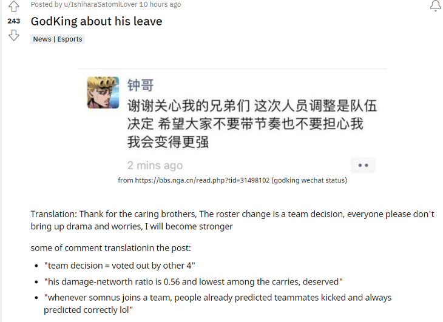The height and width of the screenshot is (322, 443).
Task: Click the anime avatar picture
Action: click(103, 93)
